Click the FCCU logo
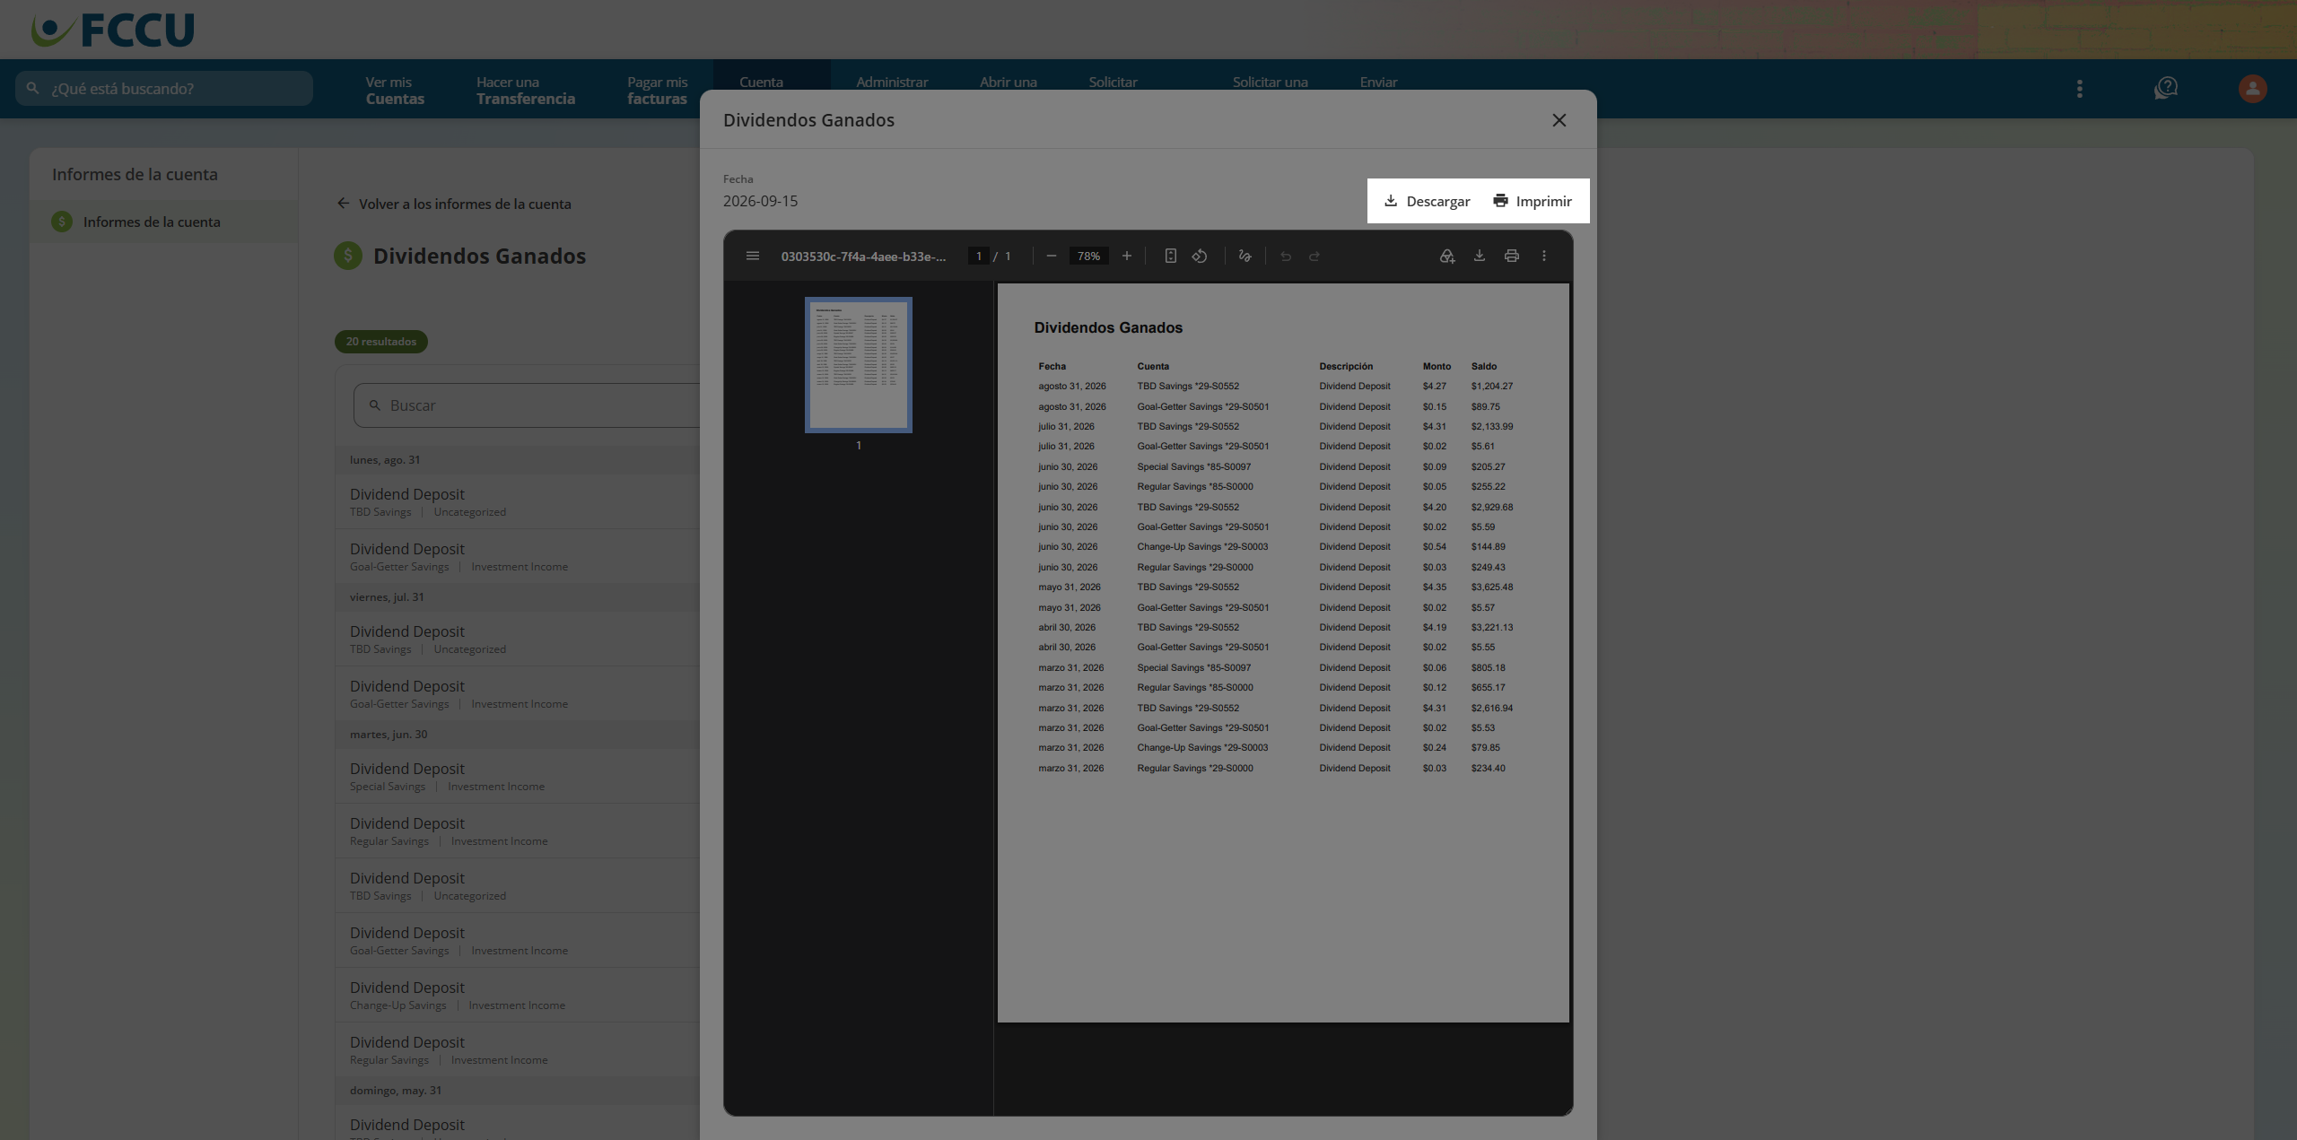The image size is (2297, 1140). [x=113, y=30]
